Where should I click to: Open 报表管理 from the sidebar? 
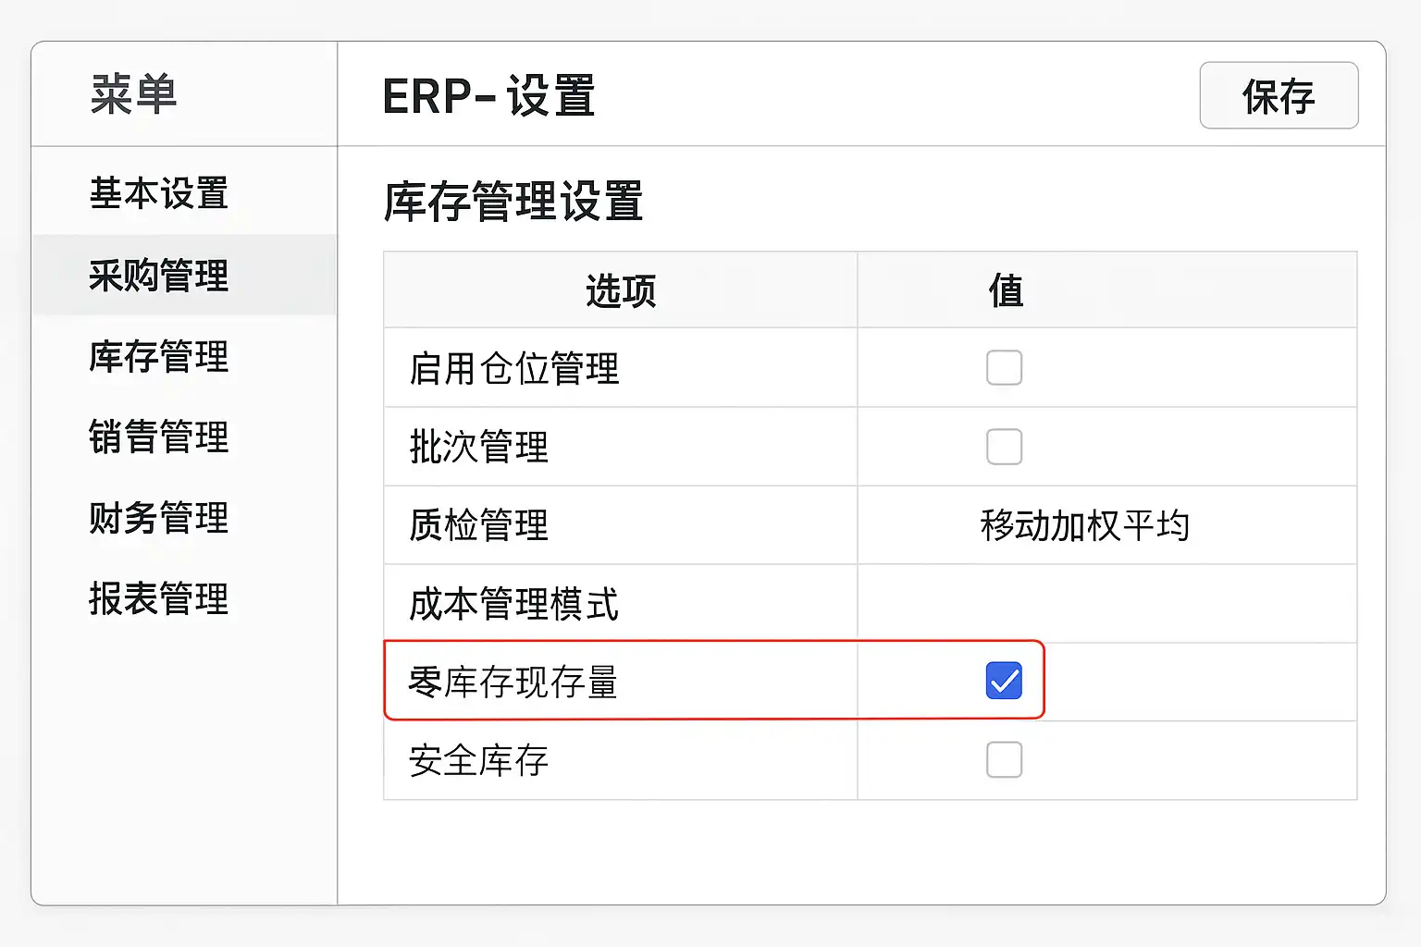pos(158,598)
